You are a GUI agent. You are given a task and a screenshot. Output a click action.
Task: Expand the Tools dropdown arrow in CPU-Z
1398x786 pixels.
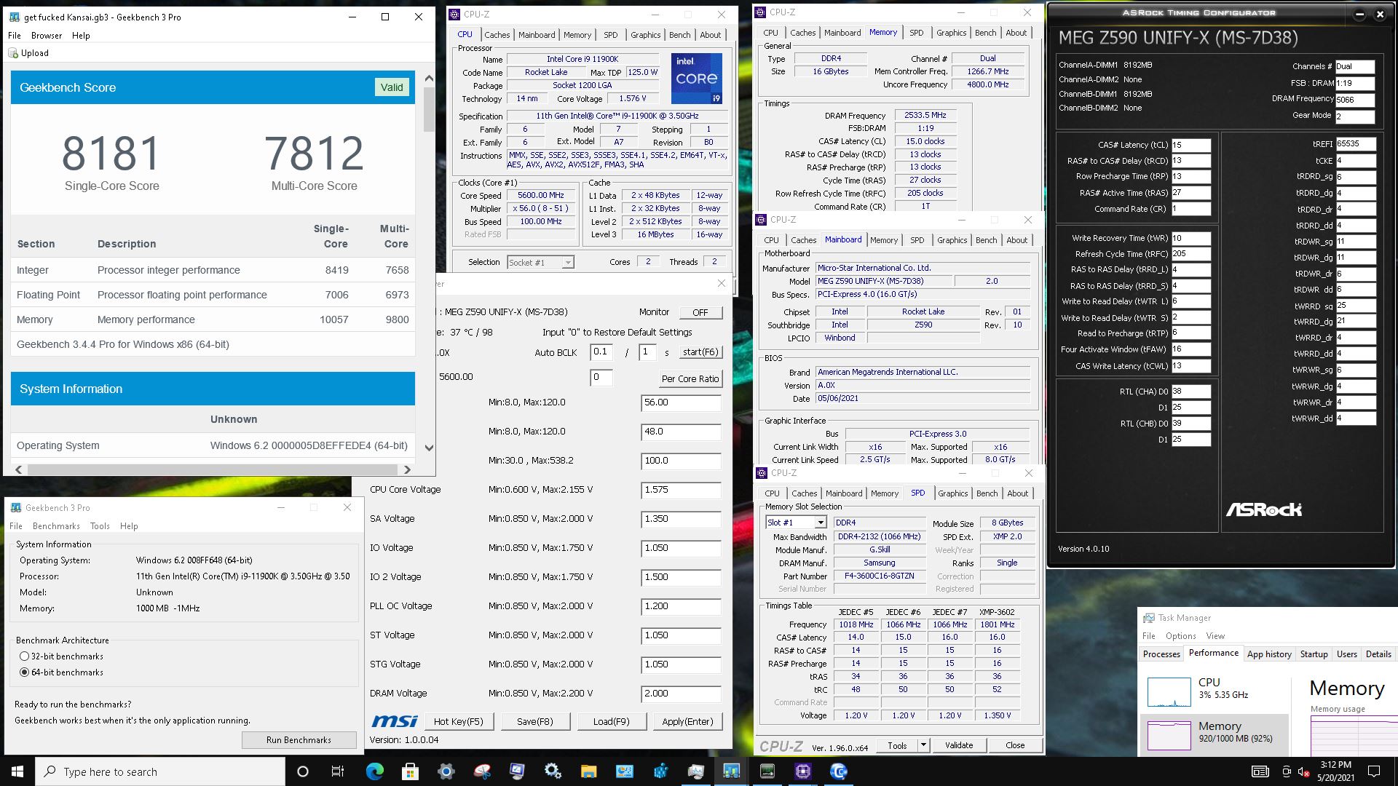tap(923, 745)
